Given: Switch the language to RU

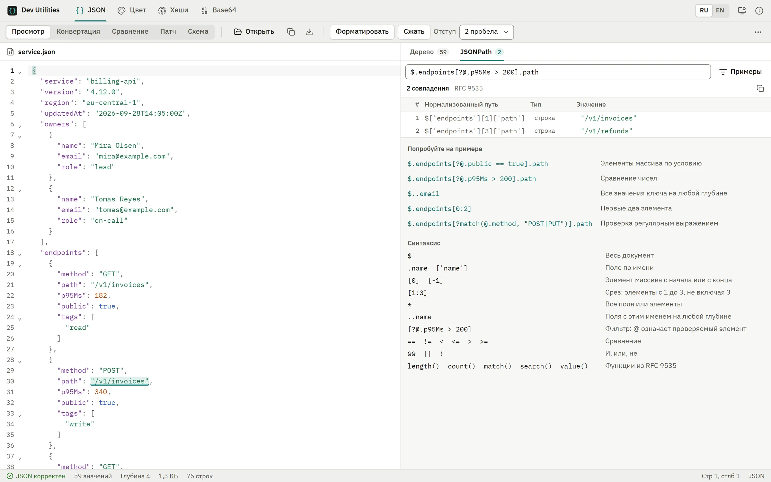Looking at the screenshot, I should click(704, 10).
